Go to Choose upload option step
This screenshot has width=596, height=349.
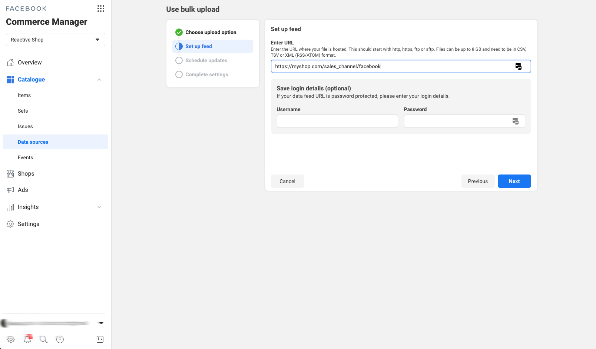pyautogui.click(x=211, y=32)
